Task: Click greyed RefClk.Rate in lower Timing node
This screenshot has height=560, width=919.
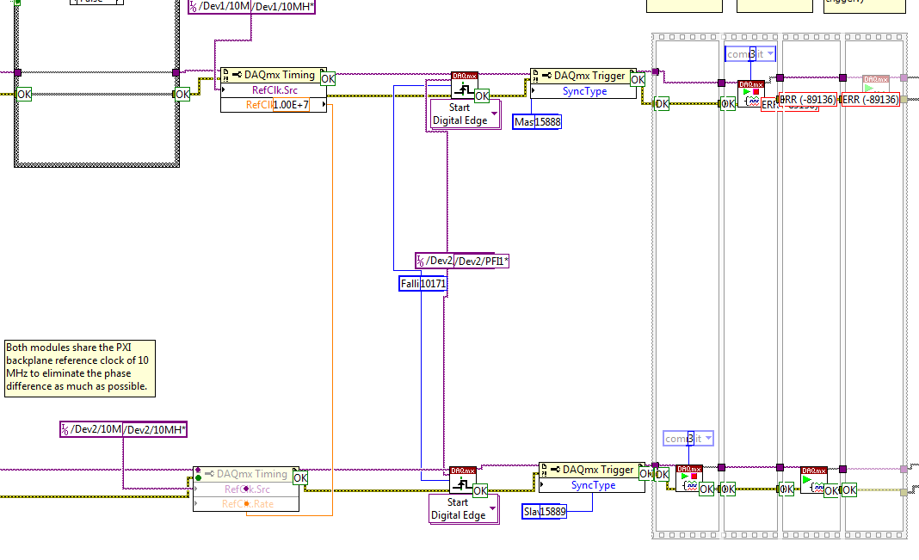Action: point(246,504)
